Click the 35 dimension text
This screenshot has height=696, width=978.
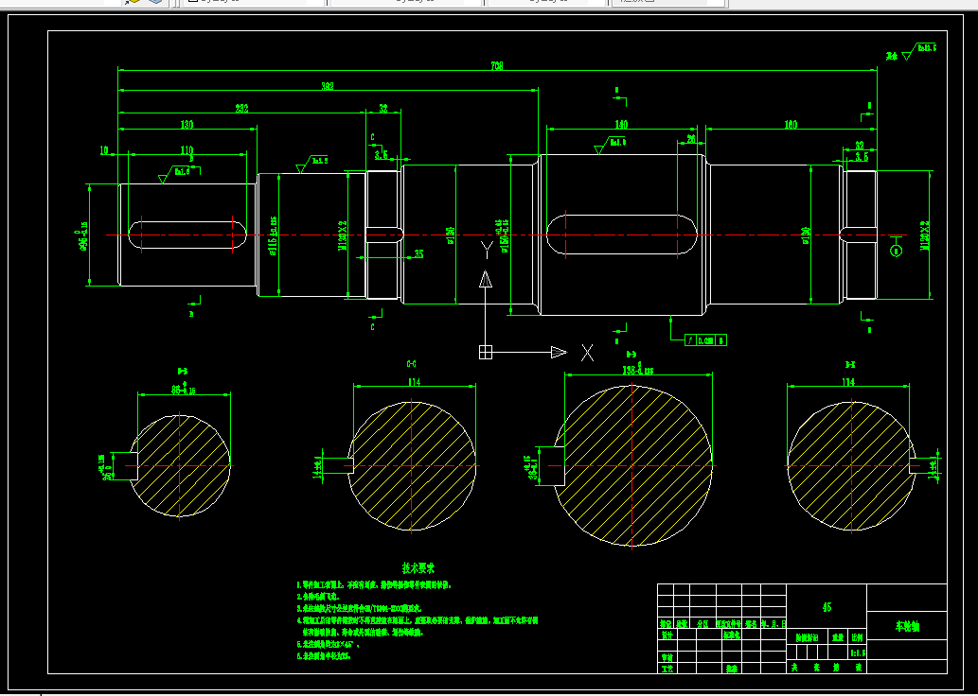tap(418, 254)
